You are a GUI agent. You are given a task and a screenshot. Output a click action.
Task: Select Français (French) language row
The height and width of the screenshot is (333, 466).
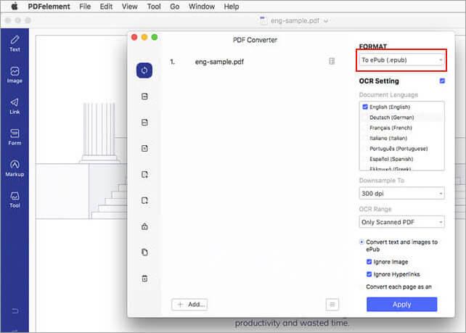point(402,128)
